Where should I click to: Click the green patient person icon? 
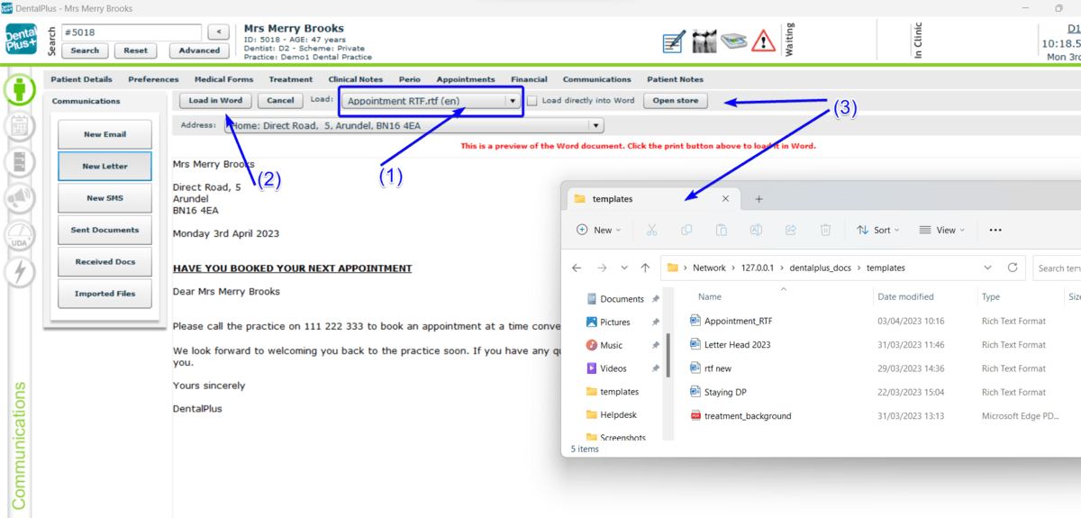click(x=19, y=90)
